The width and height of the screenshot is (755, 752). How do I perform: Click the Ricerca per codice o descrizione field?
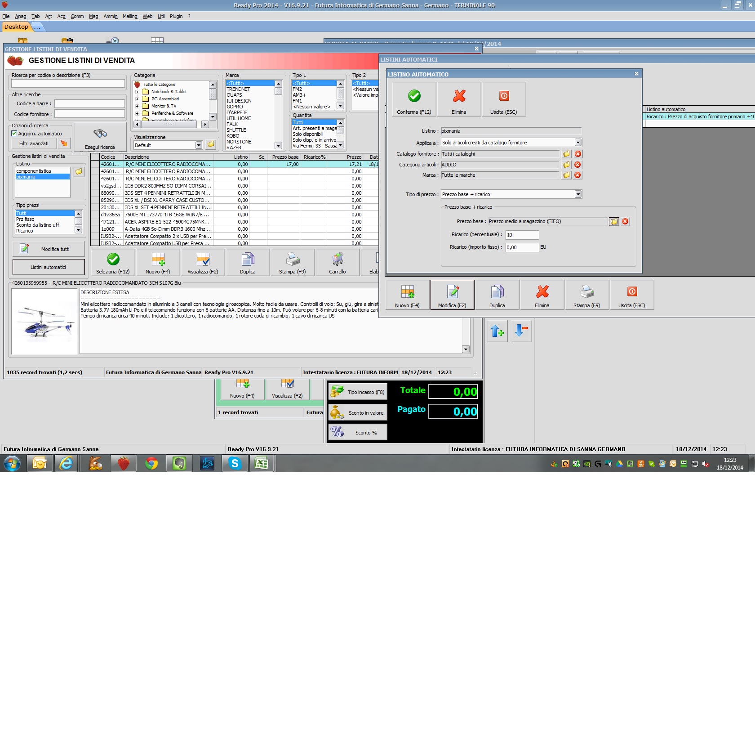pos(68,84)
